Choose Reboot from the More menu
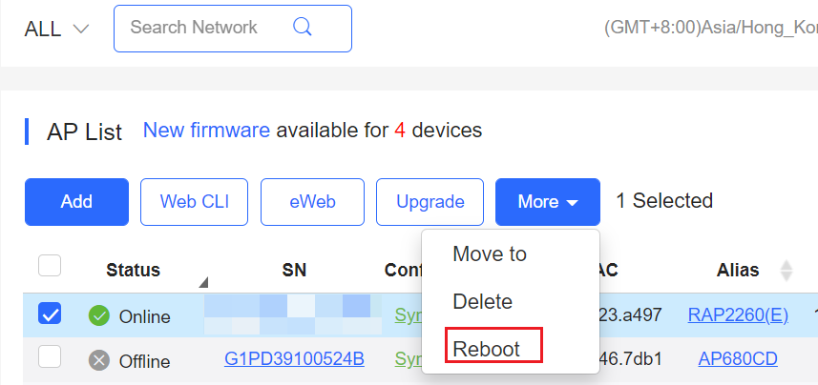The height and width of the screenshot is (385, 818). point(487,349)
